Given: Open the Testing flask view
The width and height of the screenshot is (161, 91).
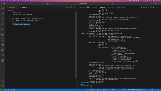Looking at the screenshot, I should (3, 39).
